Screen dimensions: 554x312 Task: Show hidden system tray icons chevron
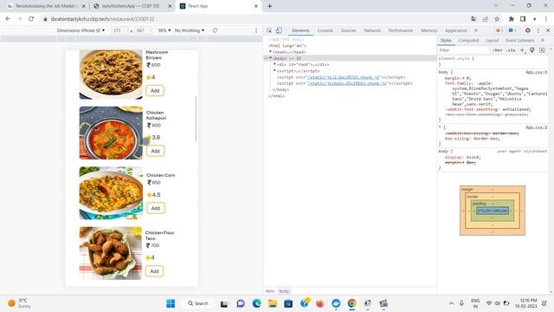point(451,303)
